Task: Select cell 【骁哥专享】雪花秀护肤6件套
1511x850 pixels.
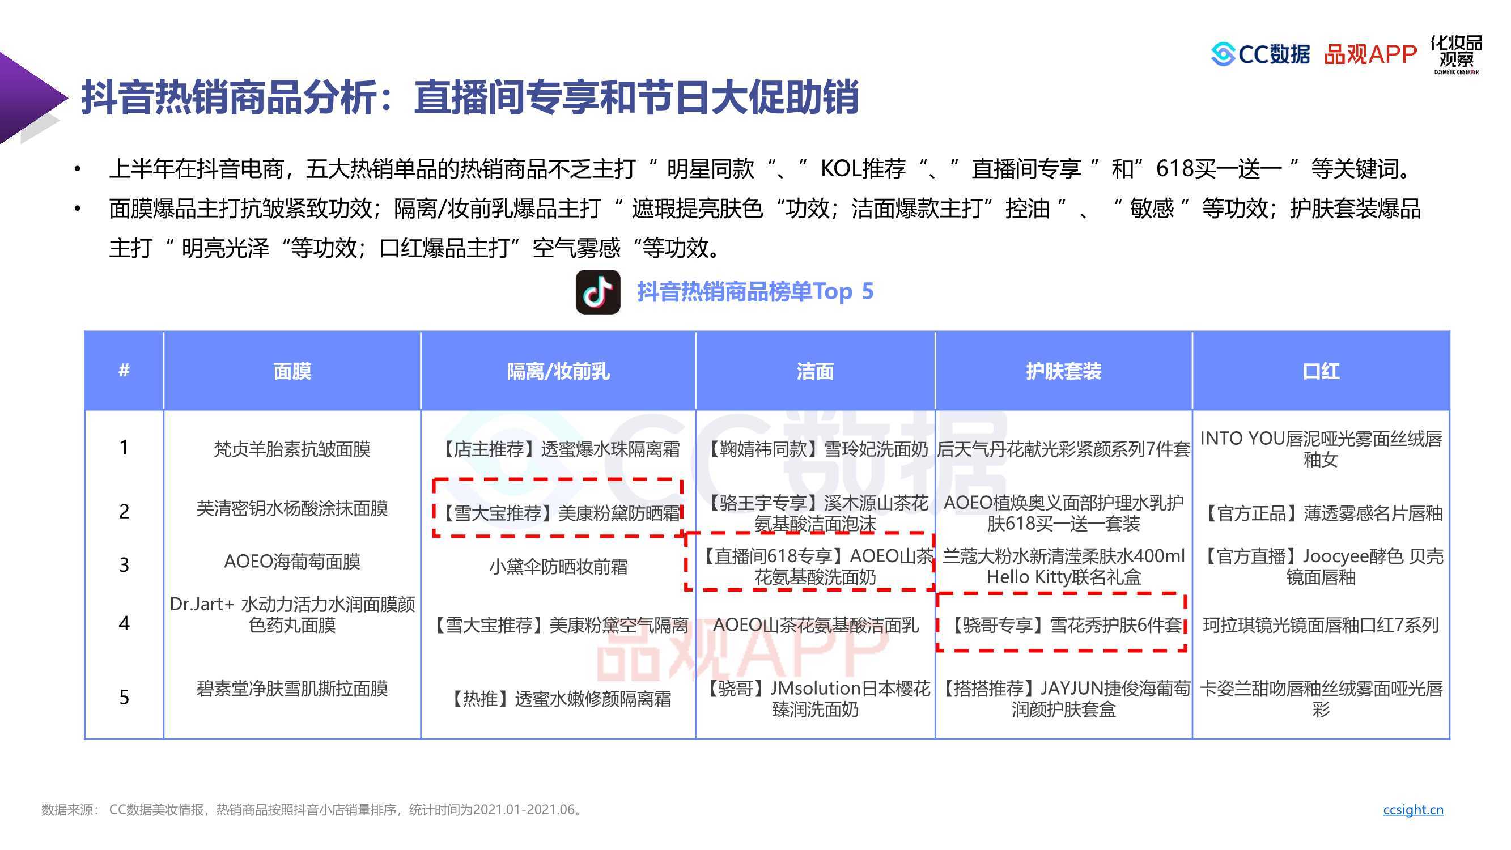Action: point(1063,624)
